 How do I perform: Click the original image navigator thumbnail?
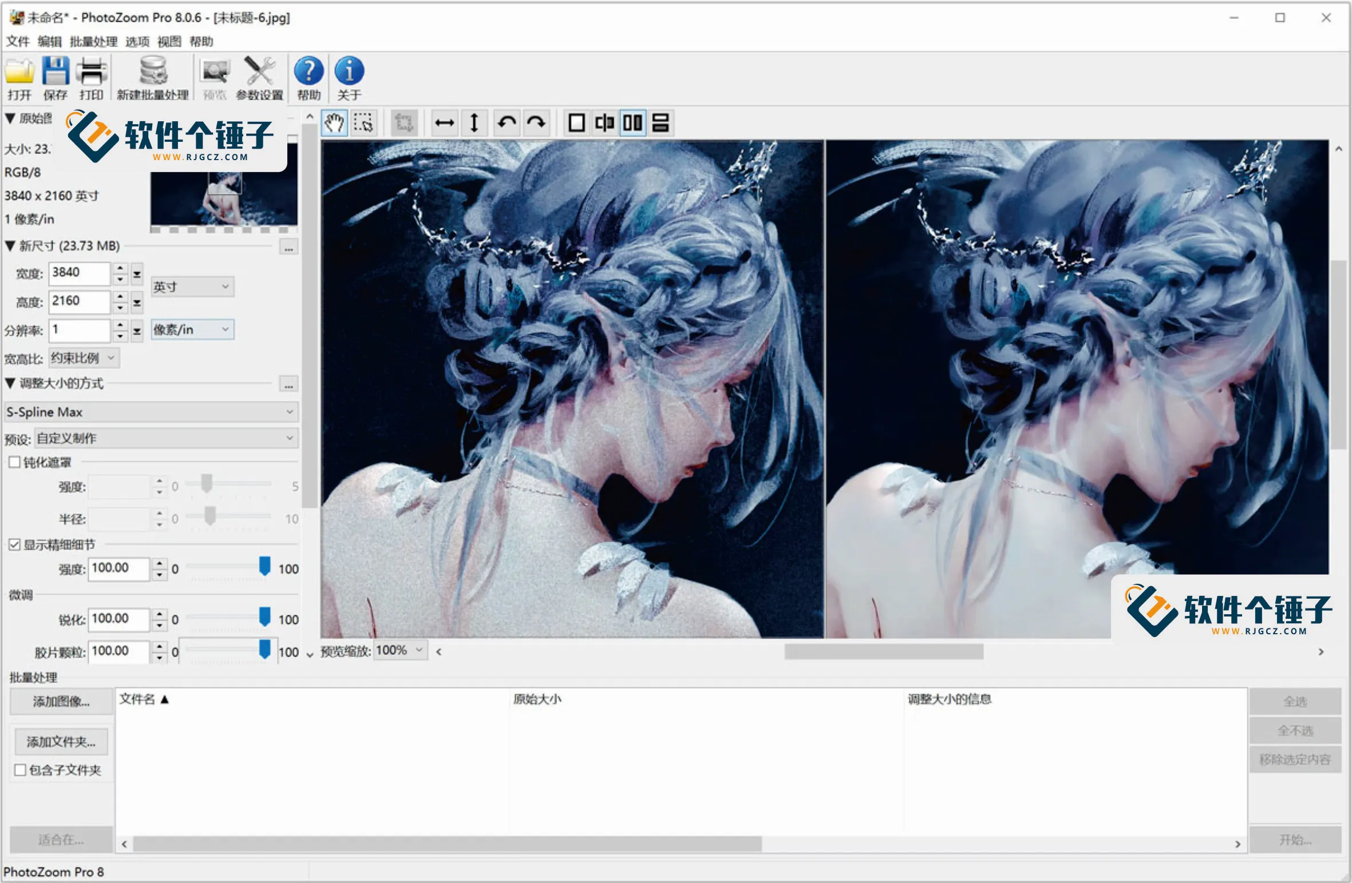224,184
